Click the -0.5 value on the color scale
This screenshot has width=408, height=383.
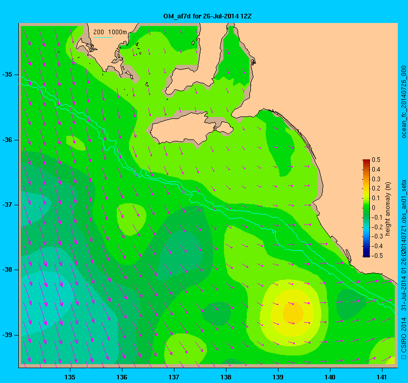point(376,256)
